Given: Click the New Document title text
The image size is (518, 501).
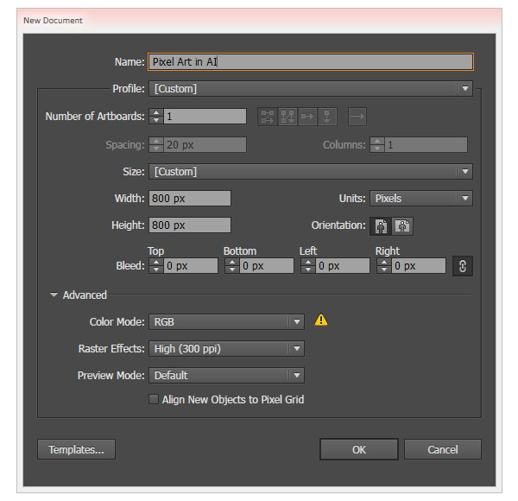Looking at the screenshot, I should (53, 21).
